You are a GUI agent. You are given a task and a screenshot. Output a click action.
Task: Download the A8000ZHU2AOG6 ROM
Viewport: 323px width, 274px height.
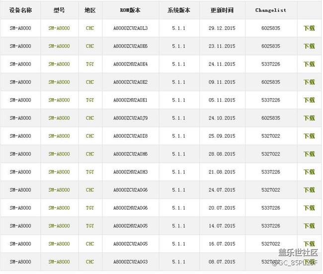click(x=309, y=208)
